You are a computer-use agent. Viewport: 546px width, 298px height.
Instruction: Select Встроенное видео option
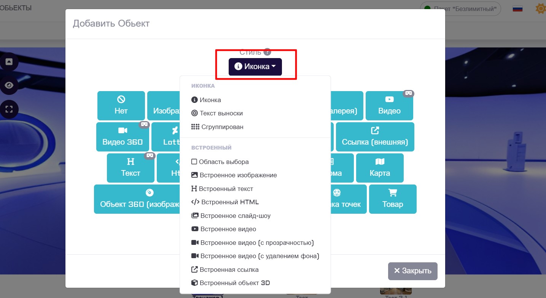[x=223, y=229]
